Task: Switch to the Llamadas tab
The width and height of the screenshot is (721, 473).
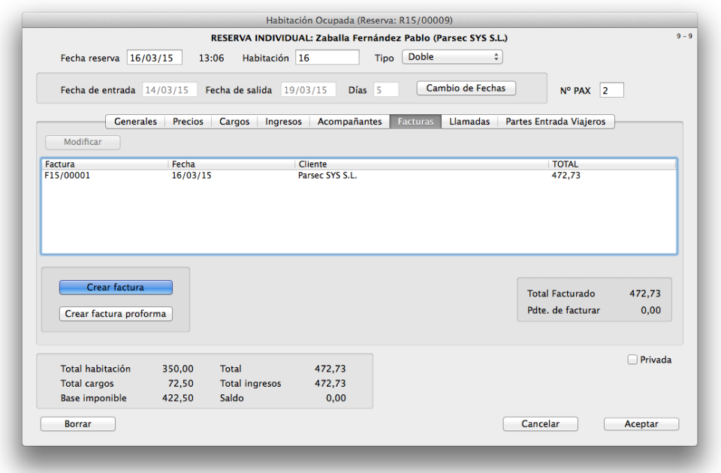Action: click(x=469, y=121)
